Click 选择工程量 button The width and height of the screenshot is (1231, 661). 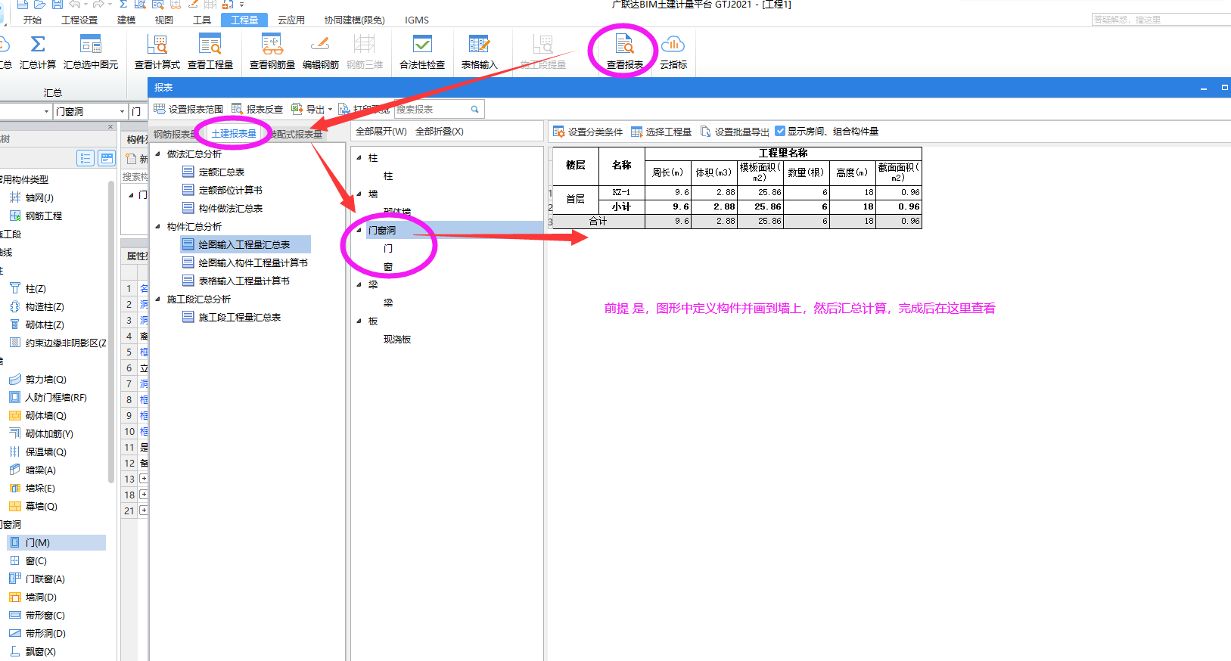pos(661,132)
